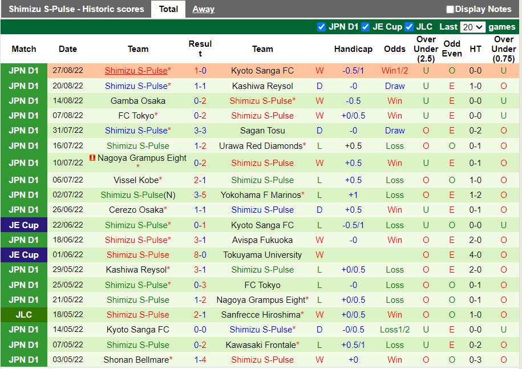Viewport: 522px width, 369px height.
Task: Open Nagoya Grampus Eight in 10/07/22 row
Action: (x=142, y=158)
